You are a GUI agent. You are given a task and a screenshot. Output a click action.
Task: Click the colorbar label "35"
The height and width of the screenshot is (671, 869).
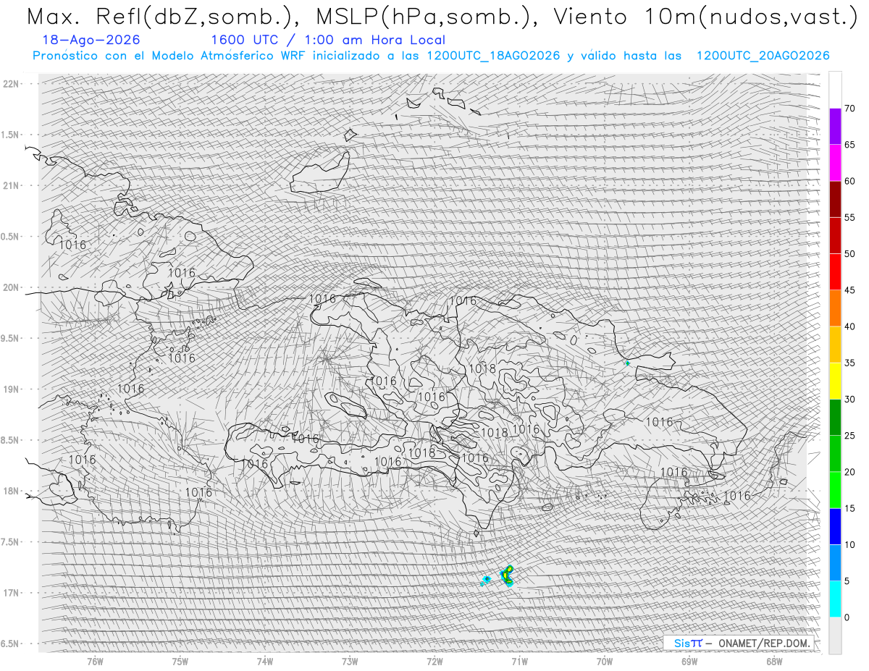pyautogui.click(x=849, y=363)
